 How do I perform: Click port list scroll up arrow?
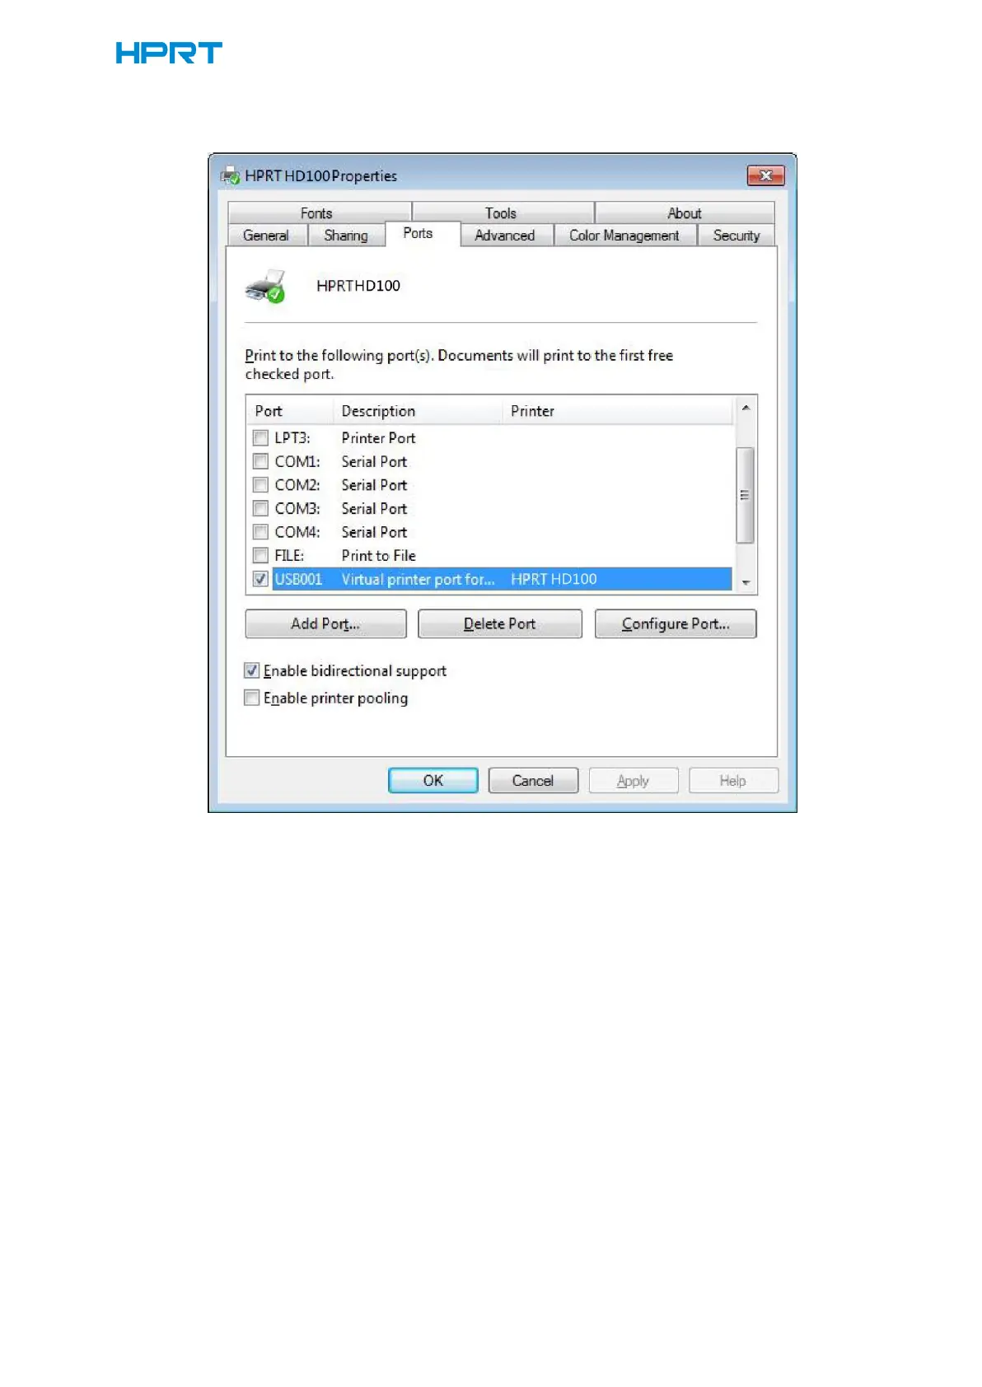pyautogui.click(x=746, y=408)
